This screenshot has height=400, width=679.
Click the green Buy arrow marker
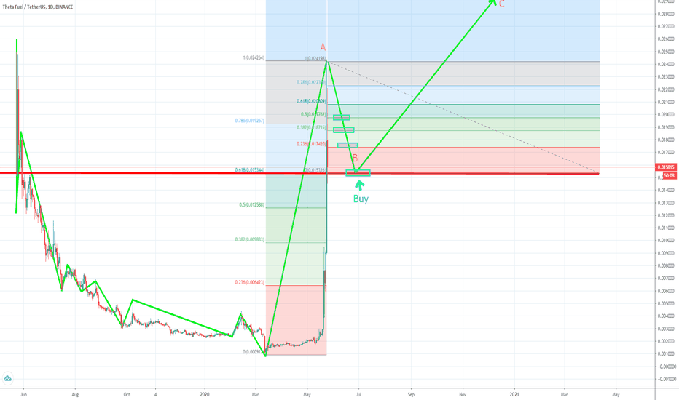tap(359, 185)
